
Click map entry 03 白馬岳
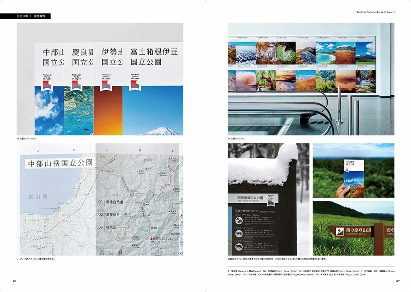click(x=108, y=227)
